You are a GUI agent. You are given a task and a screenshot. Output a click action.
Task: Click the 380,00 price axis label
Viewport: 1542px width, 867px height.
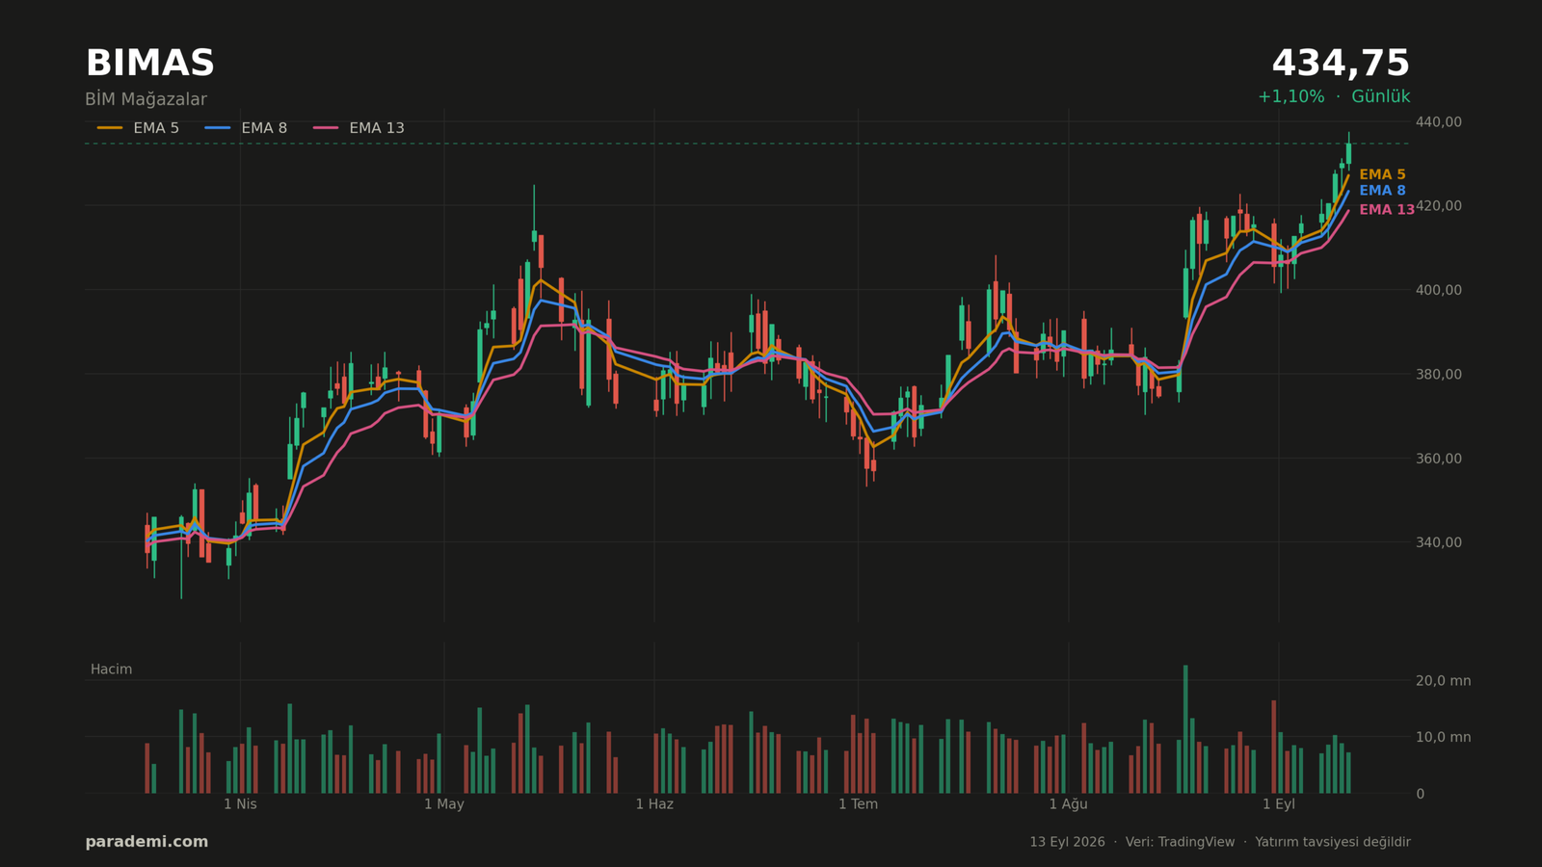click(x=1438, y=374)
